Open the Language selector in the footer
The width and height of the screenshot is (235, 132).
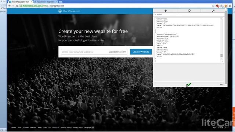(89, 128)
